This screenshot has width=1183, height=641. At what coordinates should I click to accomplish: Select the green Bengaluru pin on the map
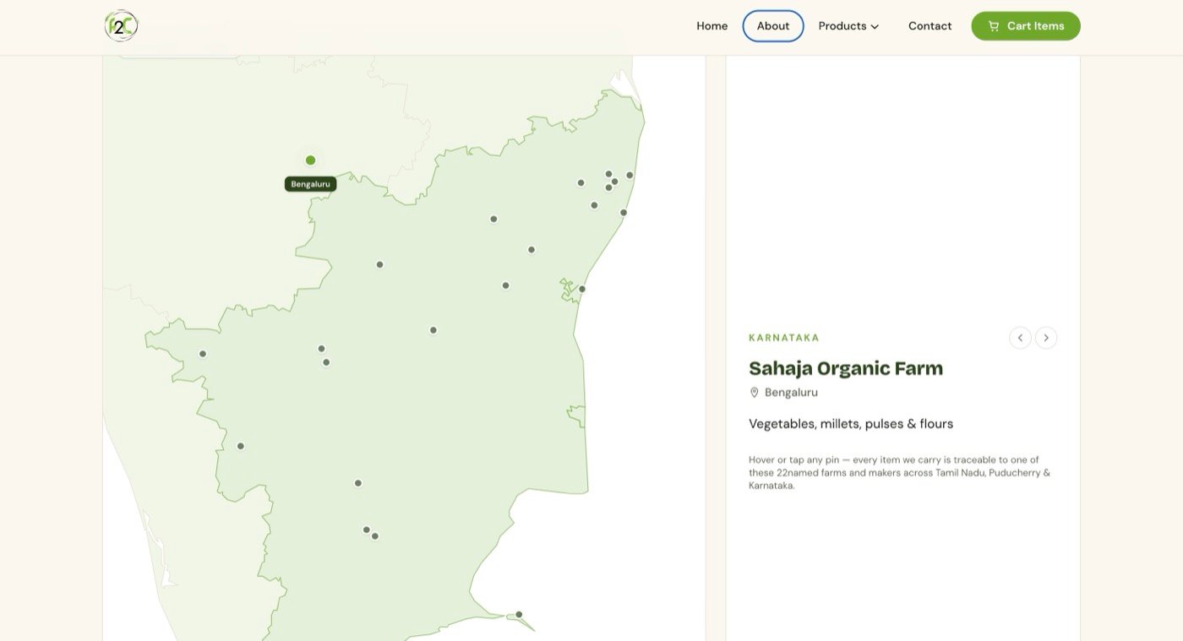point(310,160)
